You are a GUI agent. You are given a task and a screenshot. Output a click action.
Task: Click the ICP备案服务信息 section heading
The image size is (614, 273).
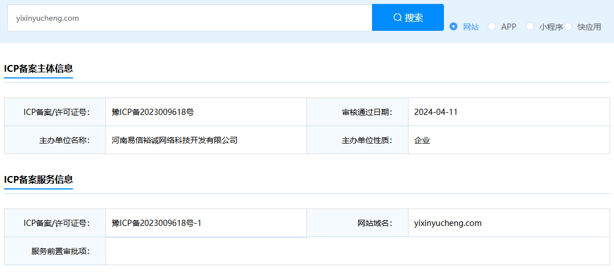pos(39,180)
